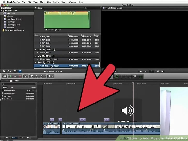188x141 pixels.
Task: Switch Event Browser to filmstrip view
Action: pyautogui.click(x=15, y=71)
